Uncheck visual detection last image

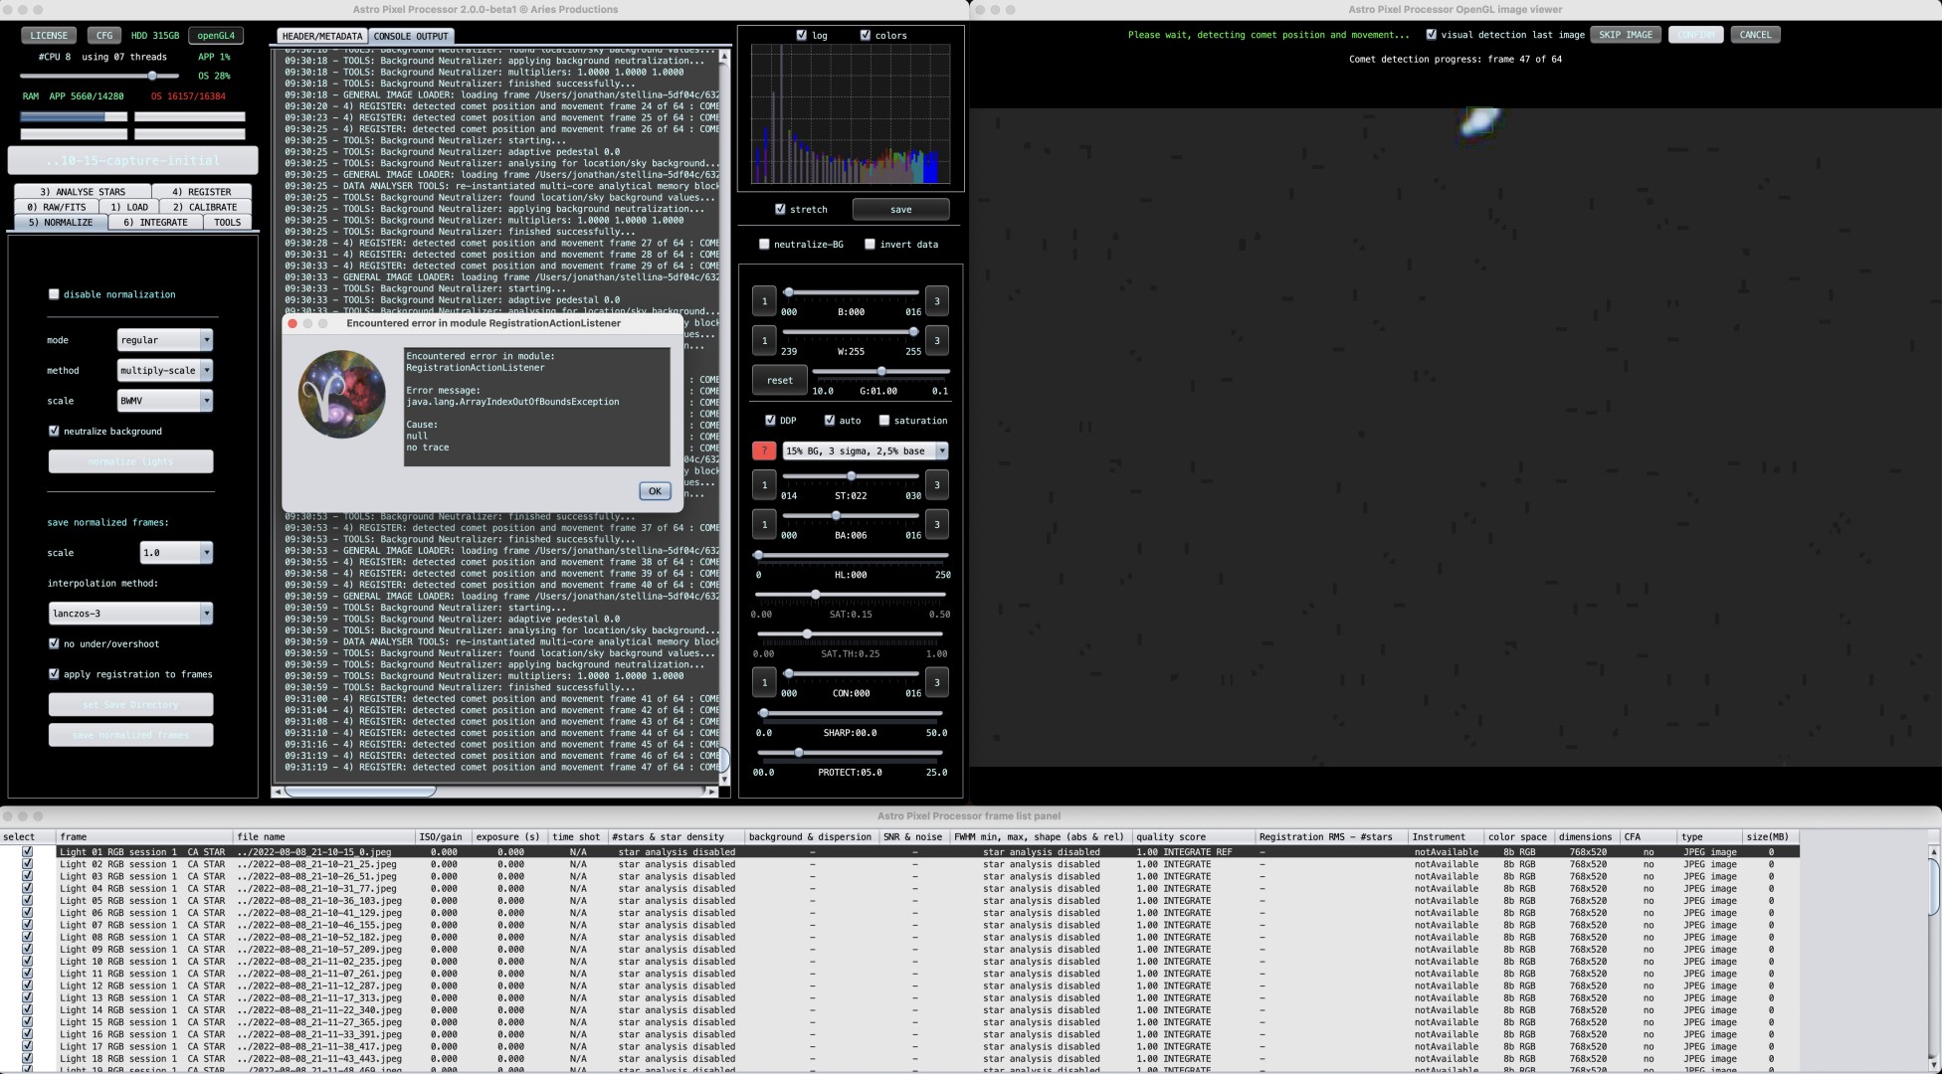tap(1431, 35)
